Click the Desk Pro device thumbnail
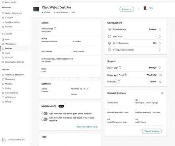175x146 pixels. tap(36, 9)
